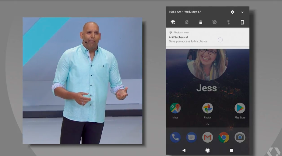Screen dimensions: 282x156
Task: Tap the Photos pinwheel icon in notification
Action: pos(171,32)
